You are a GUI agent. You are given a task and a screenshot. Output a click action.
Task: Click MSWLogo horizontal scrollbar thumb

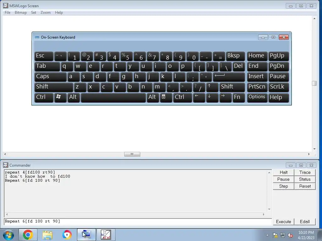pos(132,154)
